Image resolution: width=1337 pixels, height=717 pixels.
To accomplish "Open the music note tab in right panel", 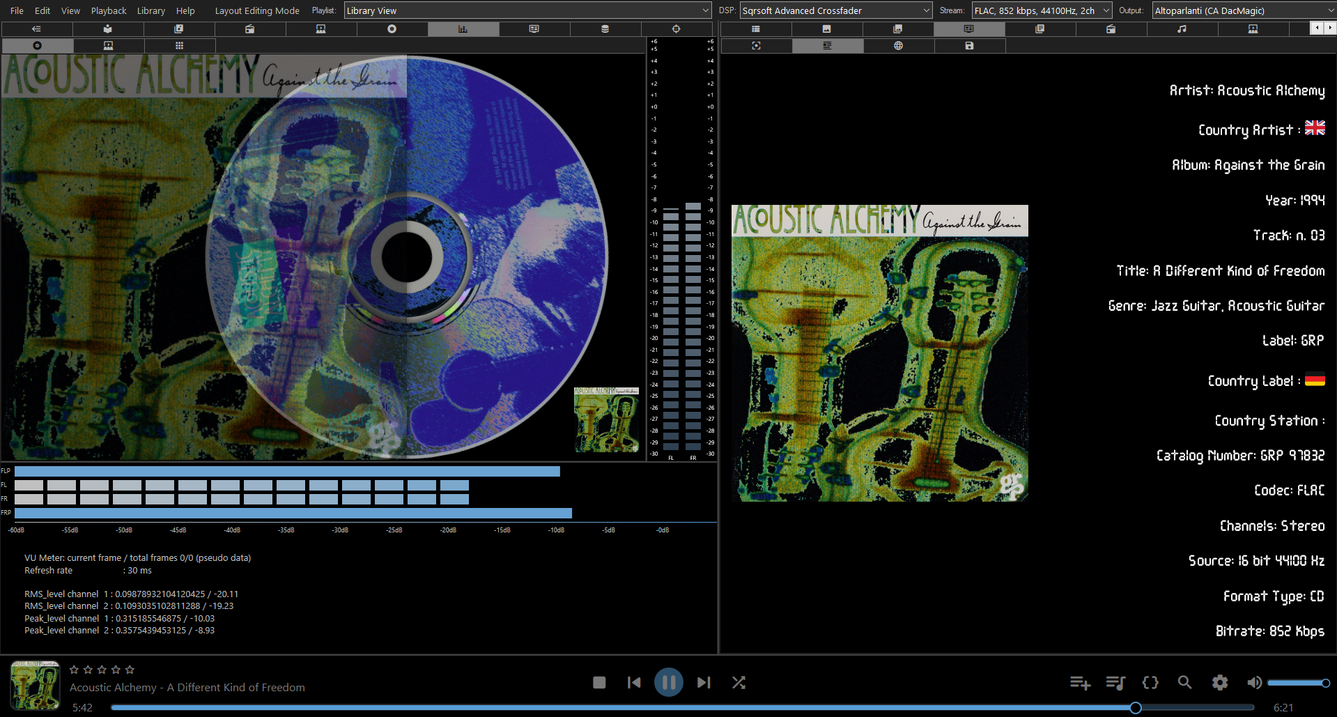I will coord(1182,29).
